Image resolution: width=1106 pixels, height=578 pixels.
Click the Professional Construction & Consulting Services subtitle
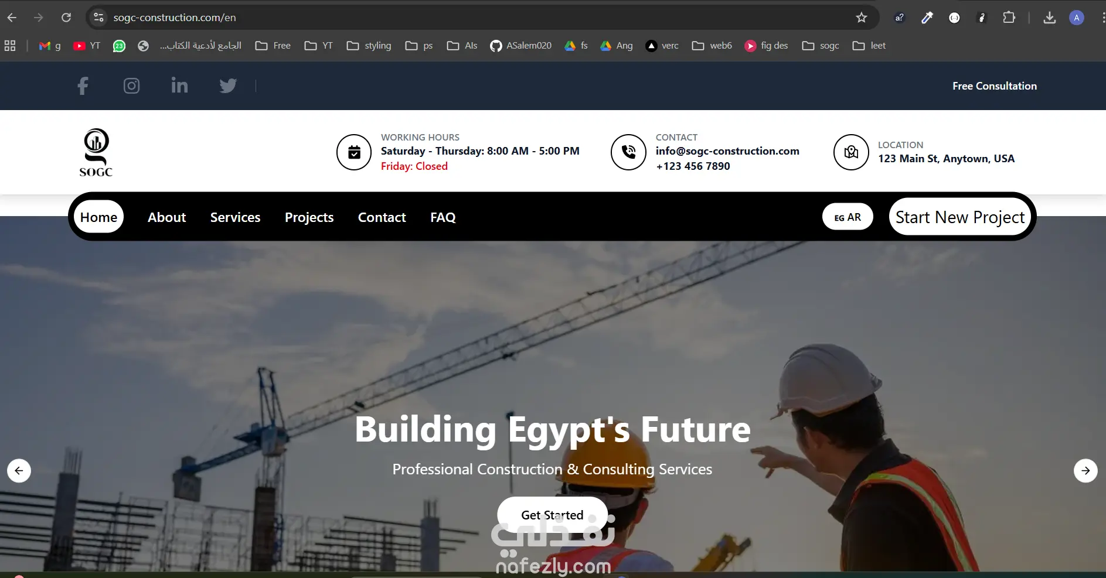pos(552,469)
